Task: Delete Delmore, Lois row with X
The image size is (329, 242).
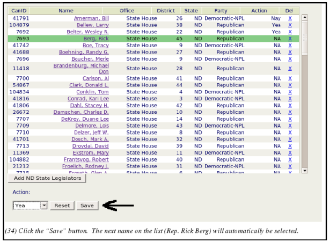Action: [x=290, y=126]
